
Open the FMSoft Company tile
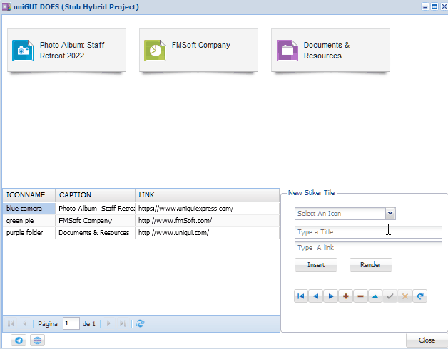coord(198,51)
